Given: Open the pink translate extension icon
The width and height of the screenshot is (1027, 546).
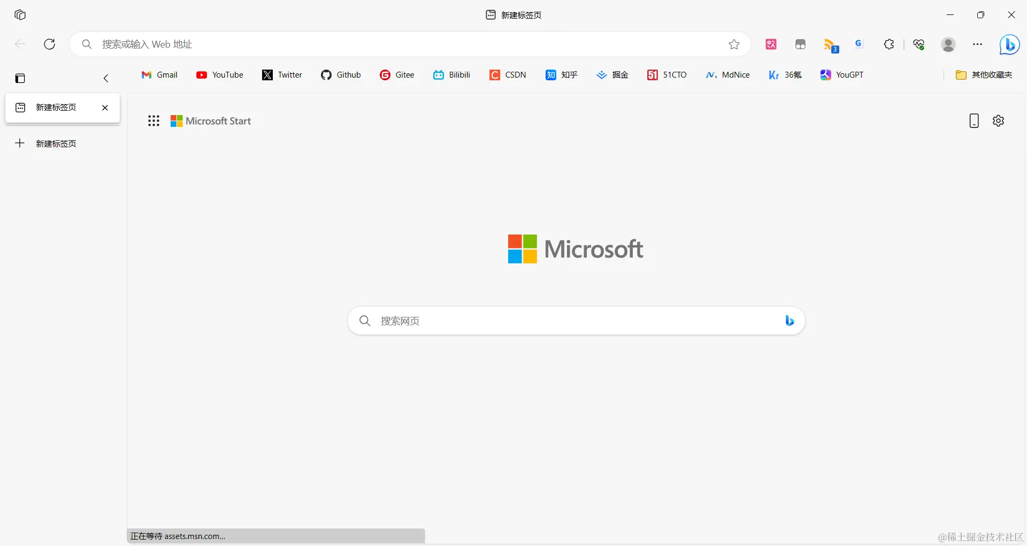Looking at the screenshot, I should 771,44.
